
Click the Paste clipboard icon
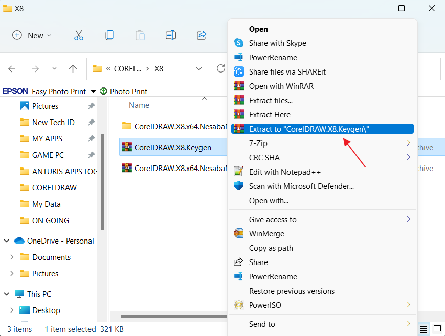click(140, 35)
